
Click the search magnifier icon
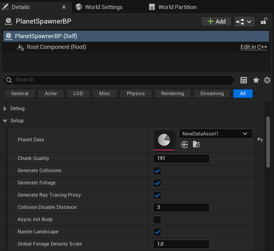9,80
